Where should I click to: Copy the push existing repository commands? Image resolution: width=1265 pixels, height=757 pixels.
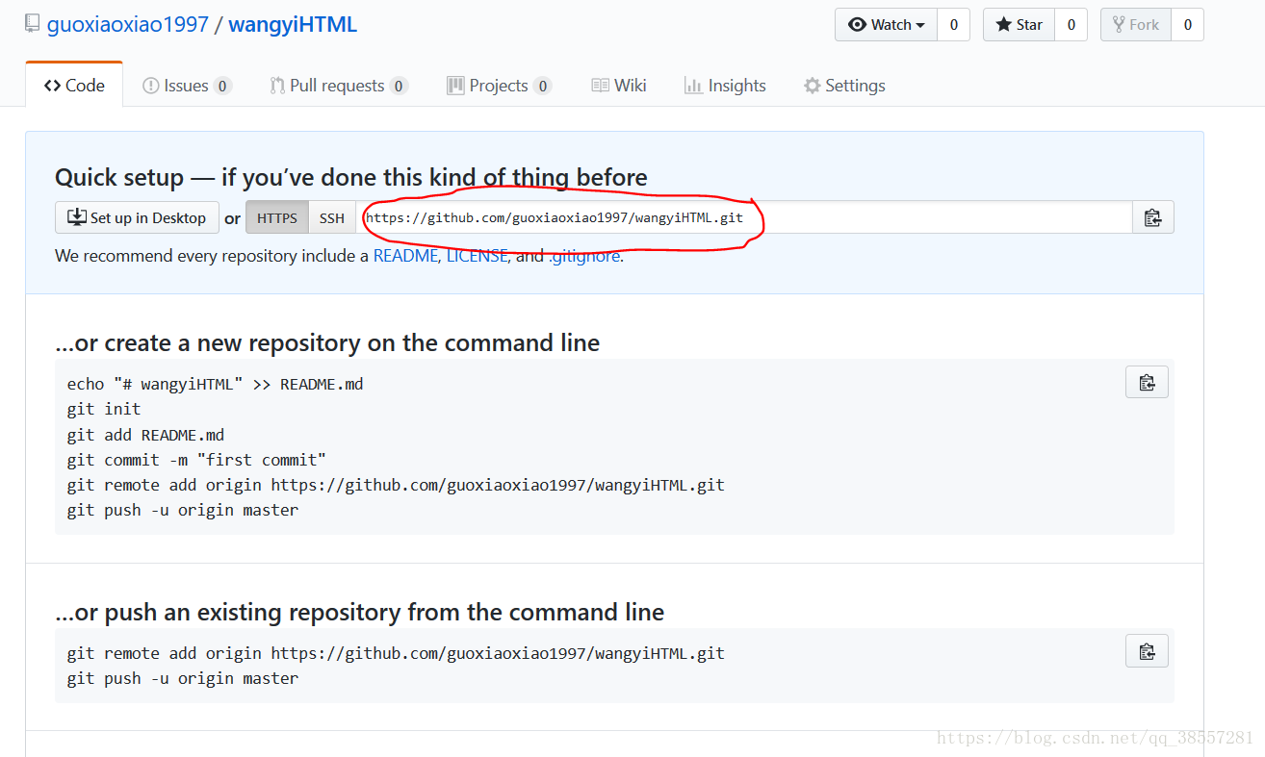click(1147, 651)
